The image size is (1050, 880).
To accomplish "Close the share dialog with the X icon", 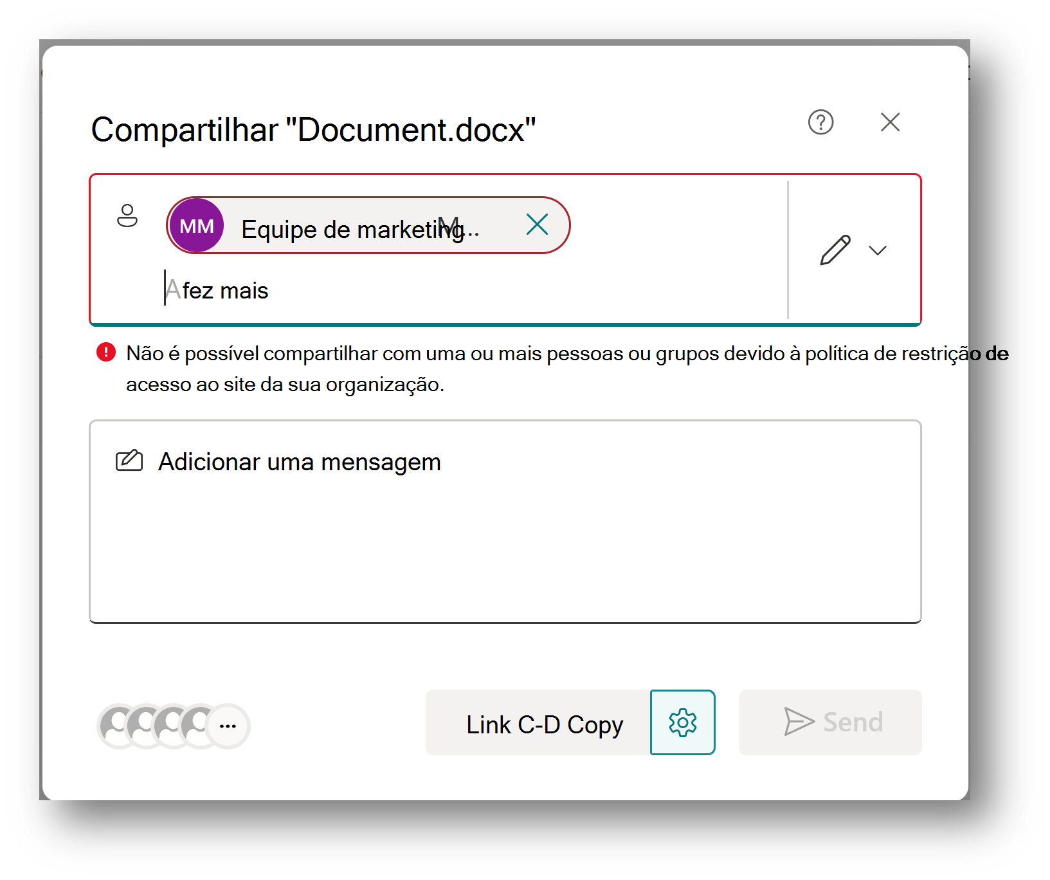I will [x=890, y=122].
